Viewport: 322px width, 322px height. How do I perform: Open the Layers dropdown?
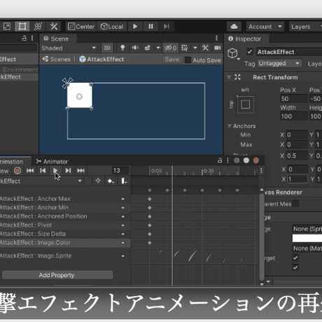pos(305,27)
